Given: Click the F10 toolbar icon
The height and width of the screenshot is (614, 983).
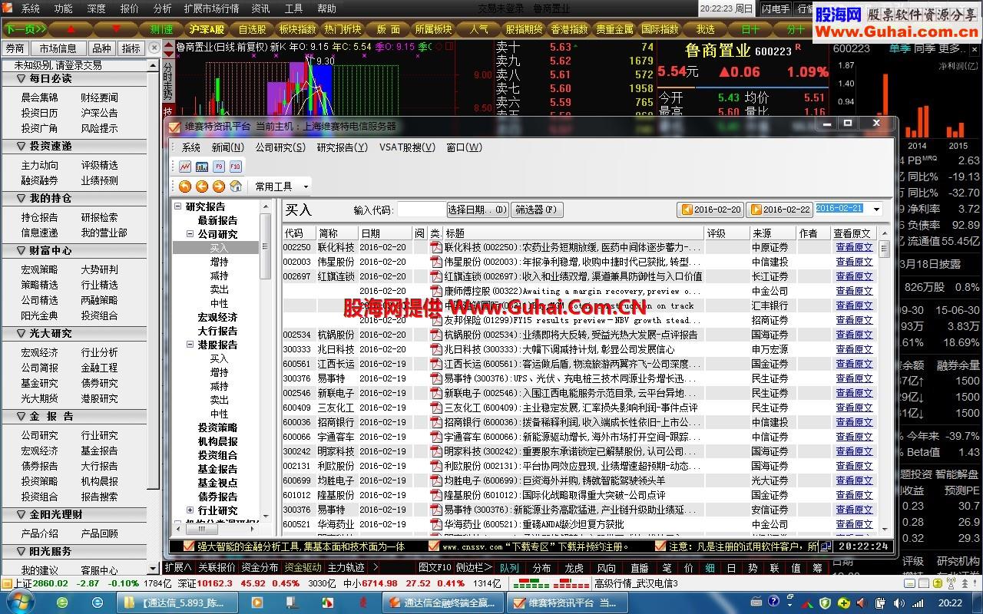Looking at the screenshot, I should click(235, 167).
